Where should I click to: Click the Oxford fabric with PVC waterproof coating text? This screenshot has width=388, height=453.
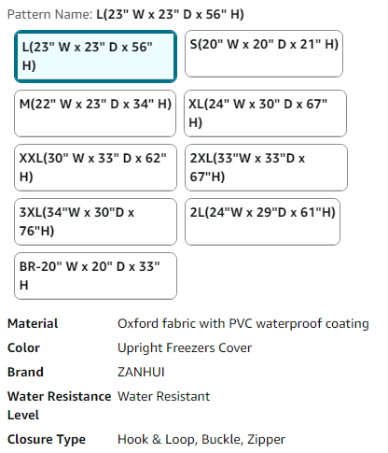pyautogui.click(x=243, y=323)
